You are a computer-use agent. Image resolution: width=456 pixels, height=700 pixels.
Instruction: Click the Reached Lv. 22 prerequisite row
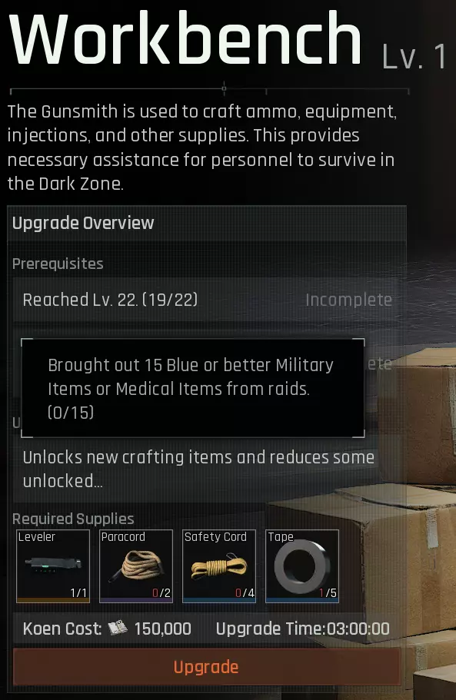pyautogui.click(x=206, y=300)
